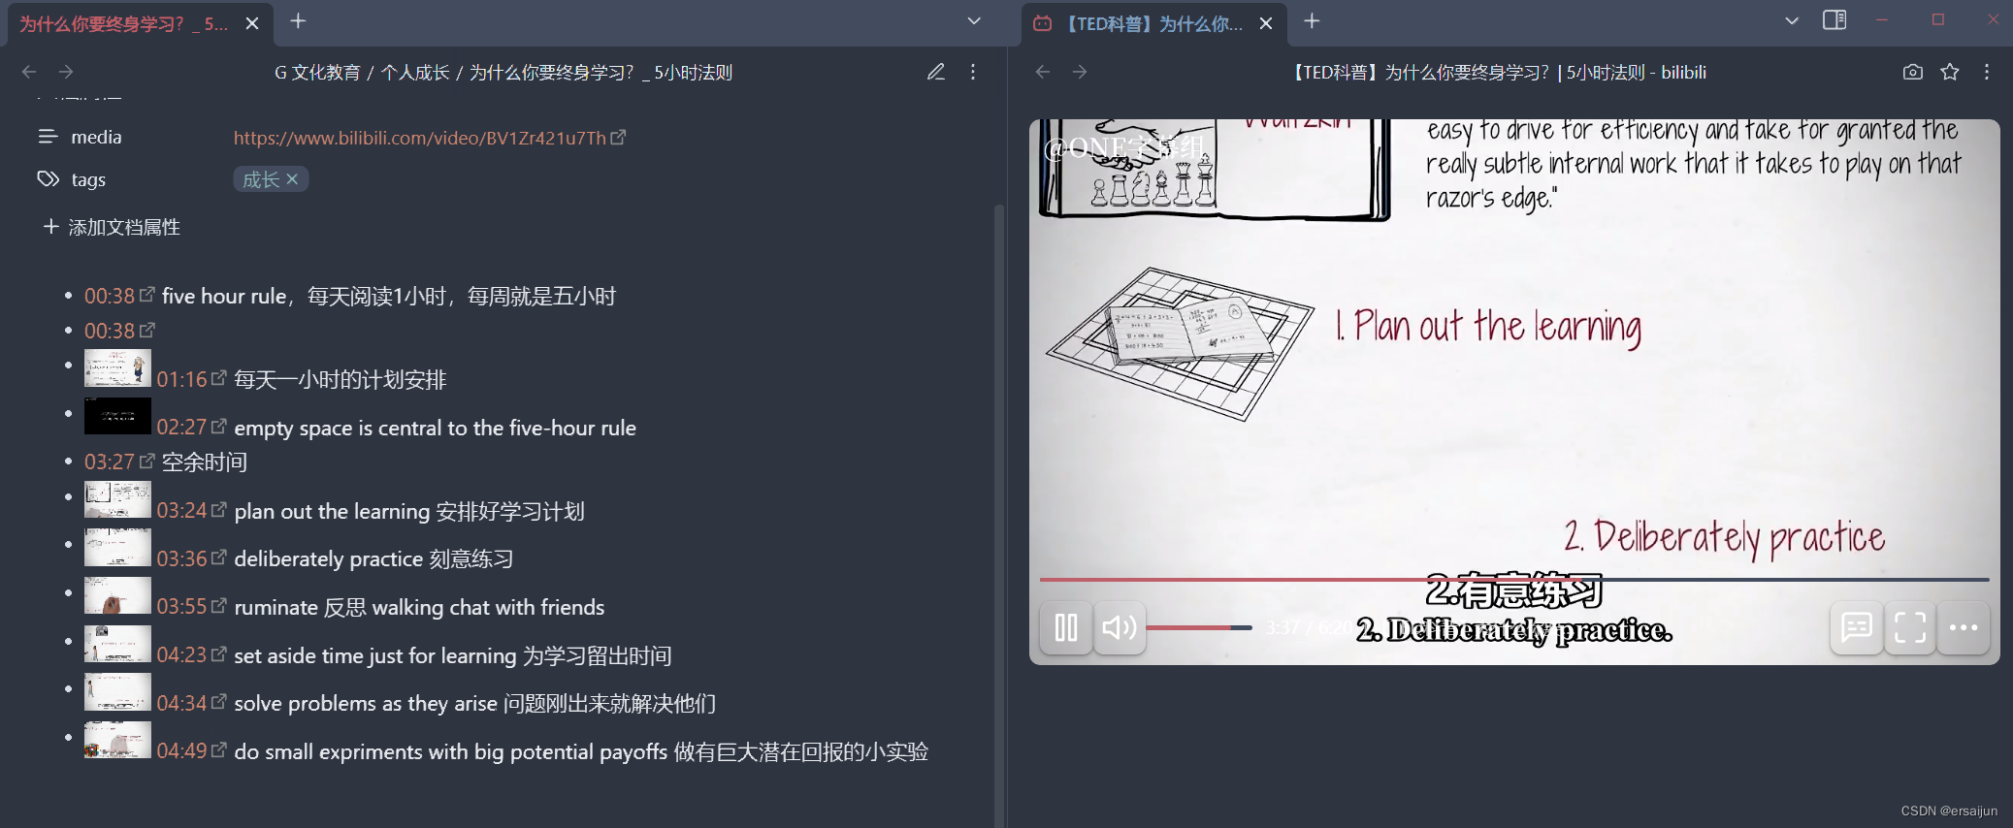Open the thumbnail beside 04:49
2013x828 pixels.
tap(117, 740)
